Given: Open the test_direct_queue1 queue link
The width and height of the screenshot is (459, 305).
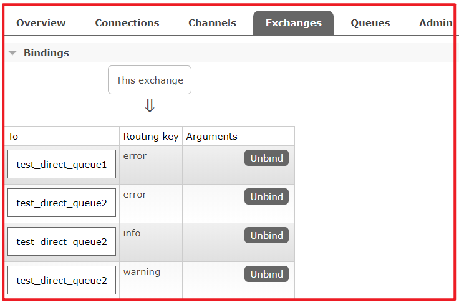Looking at the screenshot, I should pos(62,164).
